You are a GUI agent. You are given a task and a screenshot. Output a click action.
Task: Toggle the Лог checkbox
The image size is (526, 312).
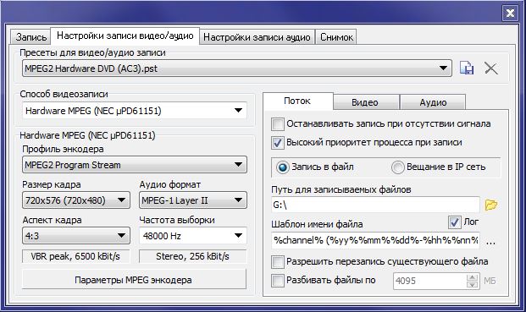(x=455, y=222)
